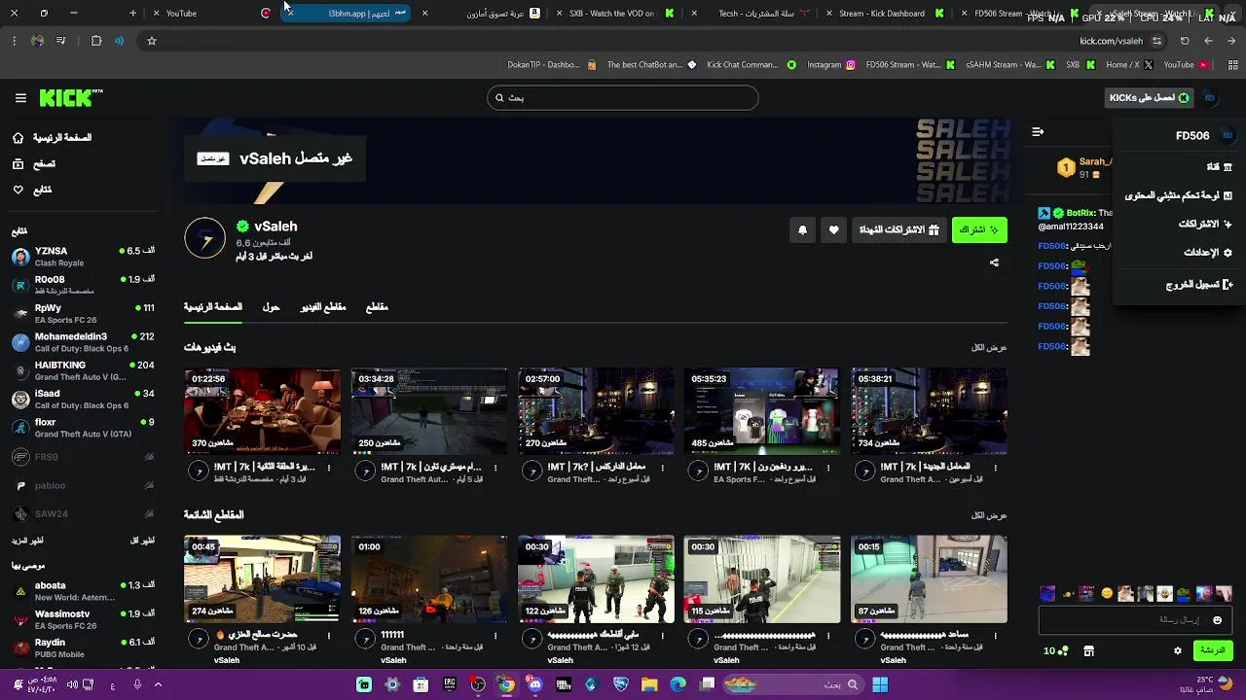This screenshot has width=1246, height=700.
Task: Click عرض الكل link for بث فيديوهات section
Action: tap(989, 347)
